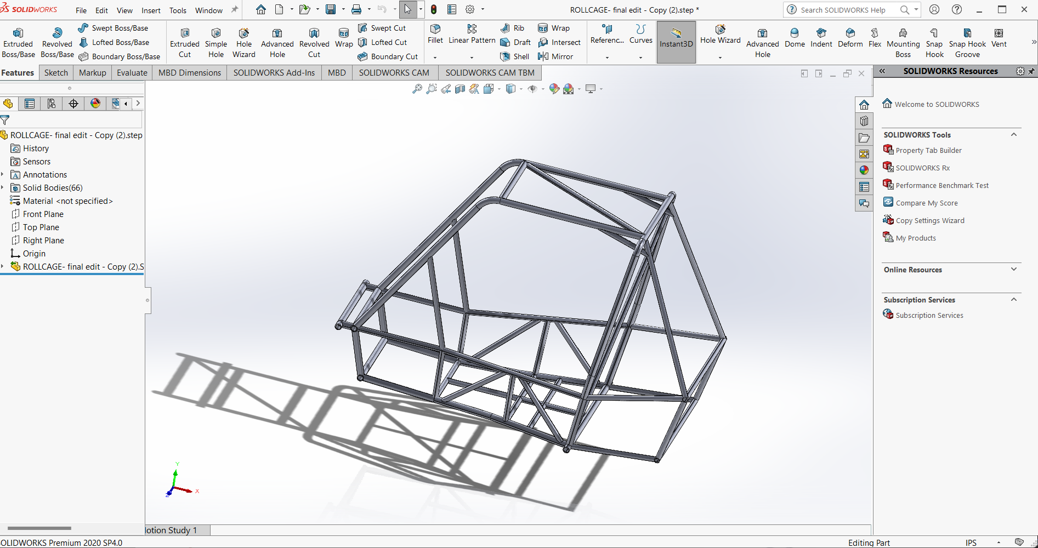The image size is (1038, 548).
Task: Click the Linear Pattern tool
Action: tap(472, 34)
